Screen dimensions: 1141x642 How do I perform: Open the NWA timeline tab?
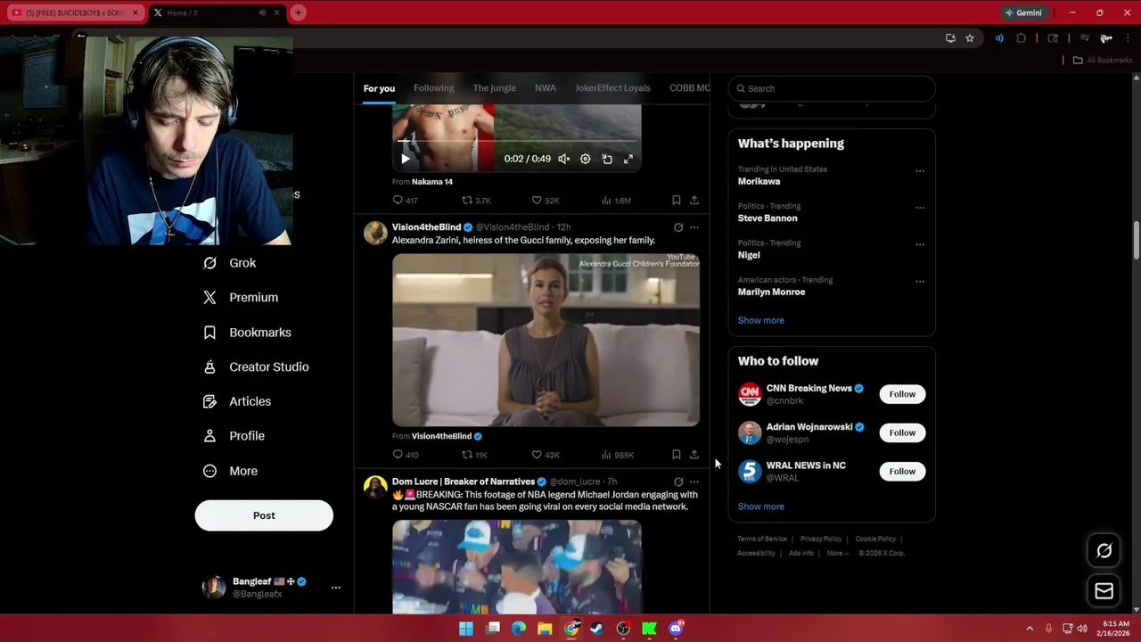(546, 88)
